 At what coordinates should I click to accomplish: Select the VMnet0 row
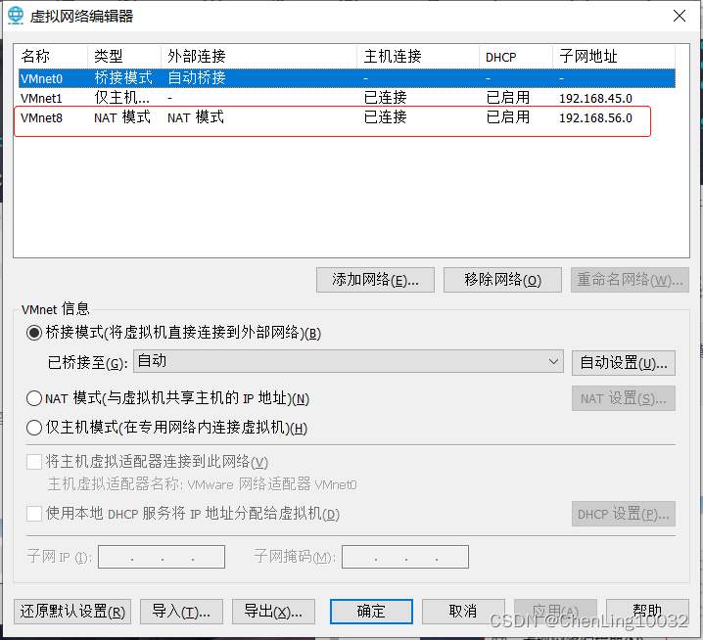tap(347, 78)
